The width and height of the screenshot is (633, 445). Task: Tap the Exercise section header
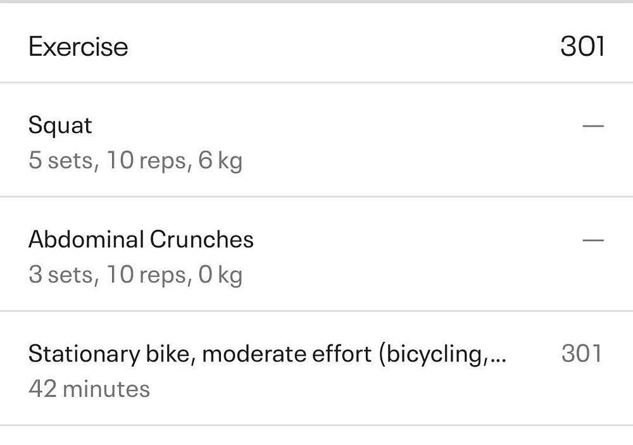78,47
